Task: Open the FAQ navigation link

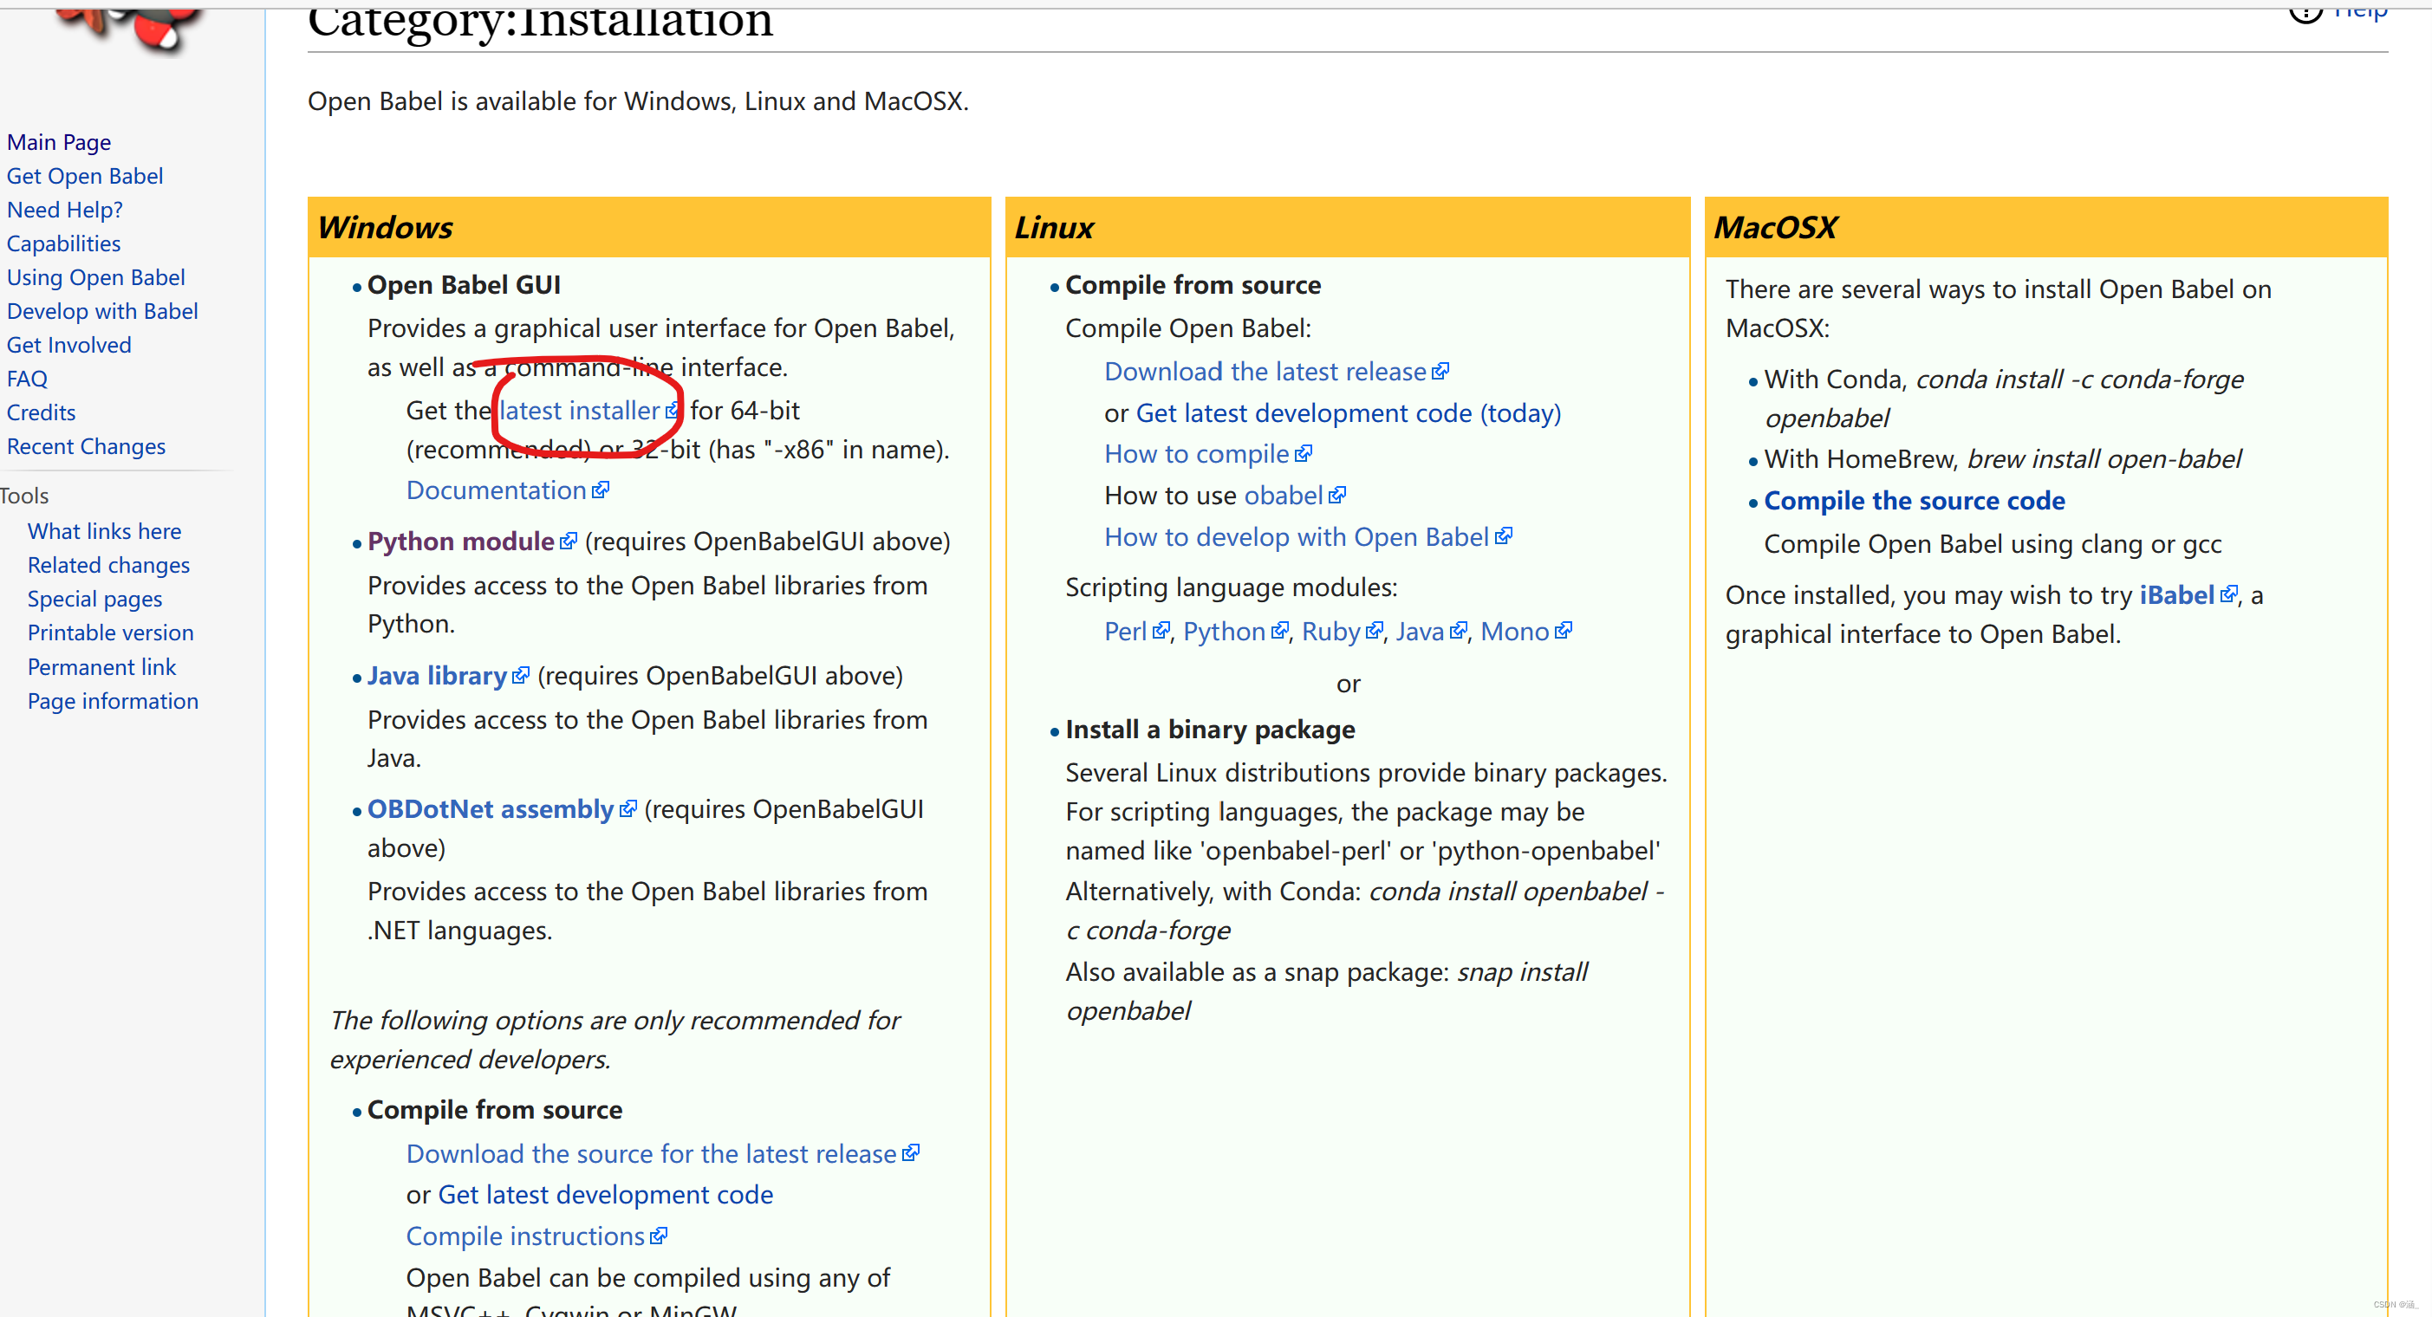Action: (x=26, y=379)
